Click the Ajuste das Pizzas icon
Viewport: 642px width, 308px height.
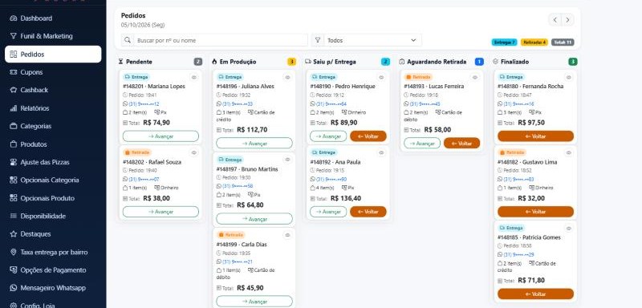pos(13,162)
